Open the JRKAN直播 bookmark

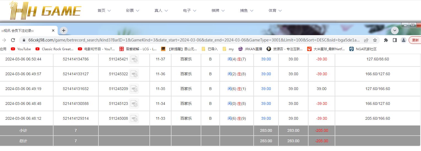(x=250, y=49)
